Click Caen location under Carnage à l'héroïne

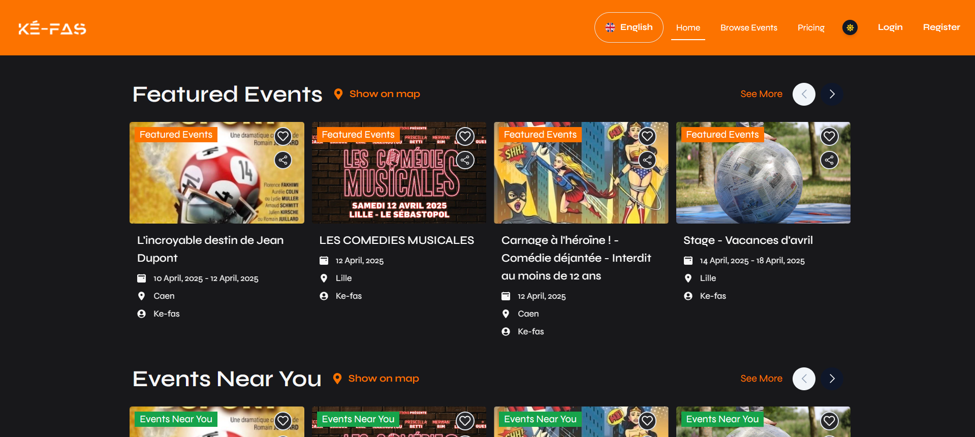(528, 314)
